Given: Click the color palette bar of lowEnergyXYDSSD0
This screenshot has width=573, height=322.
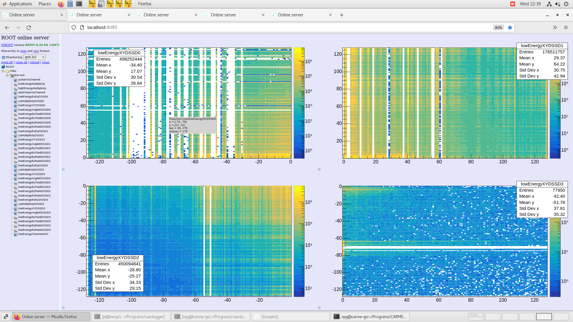Looking at the screenshot, I should pos(299,103).
